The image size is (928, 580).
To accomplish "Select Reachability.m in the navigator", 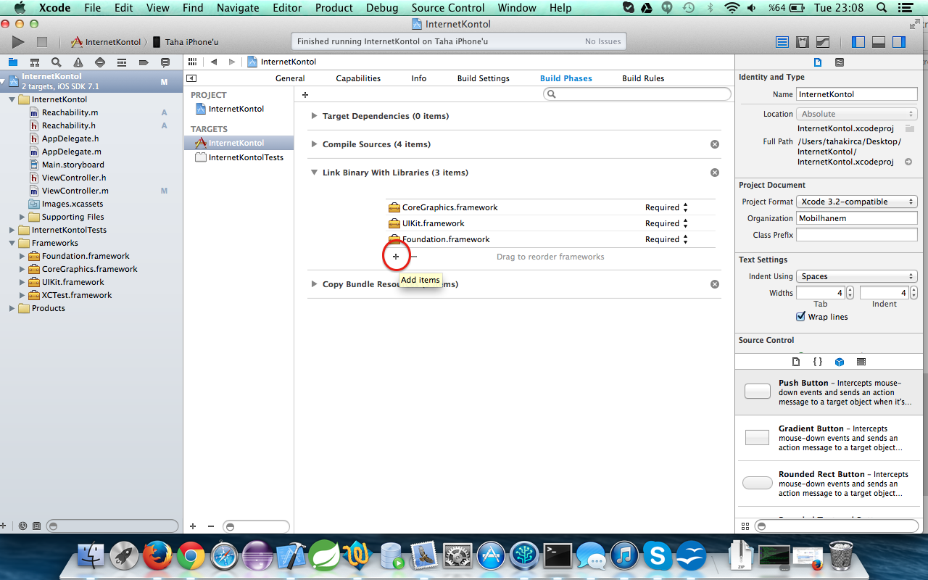I will pyautogui.click(x=70, y=112).
